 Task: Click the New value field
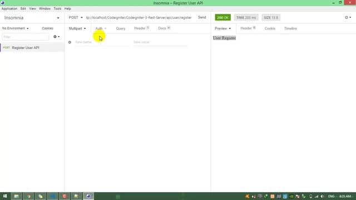[160, 42]
